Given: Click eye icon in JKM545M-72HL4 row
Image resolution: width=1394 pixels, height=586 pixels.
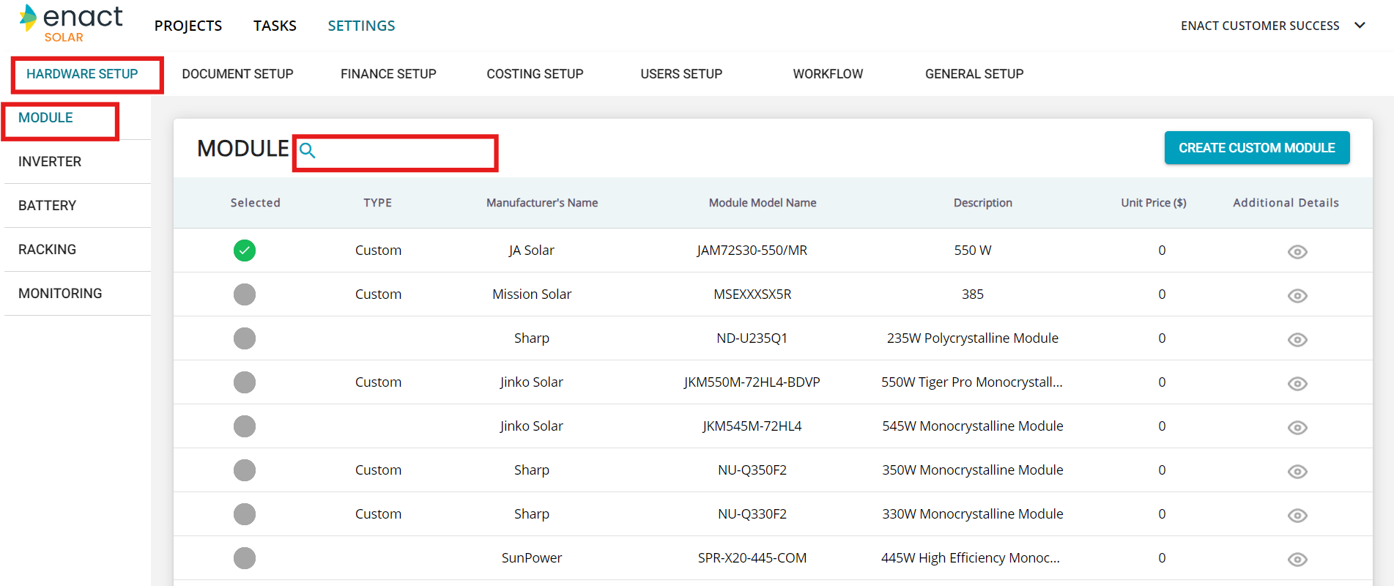Looking at the screenshot, I should 1297,428.
